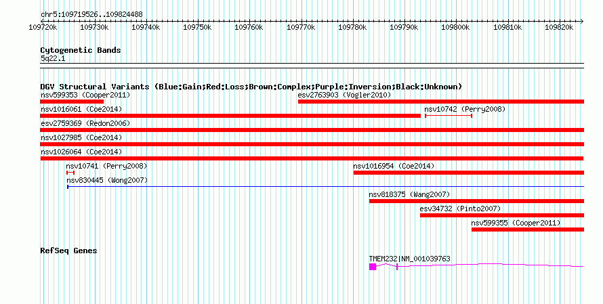This screenshot has width=603, height=304.
Task: Click the nsv1027985 red loss bar
Action: point(312,144)
